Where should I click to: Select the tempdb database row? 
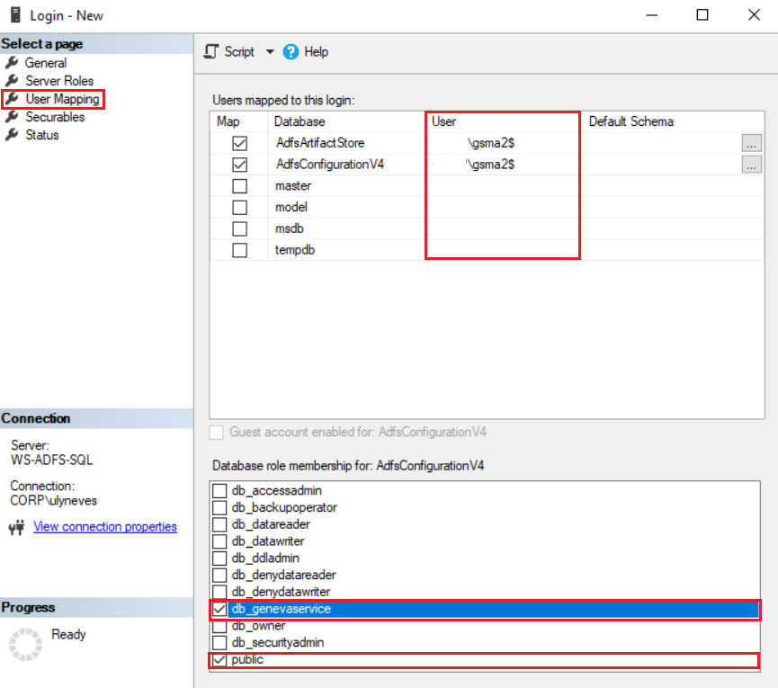[487, 250]
